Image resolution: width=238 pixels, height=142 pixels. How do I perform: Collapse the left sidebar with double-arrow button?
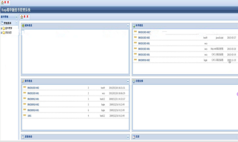(x=17, y=17)
